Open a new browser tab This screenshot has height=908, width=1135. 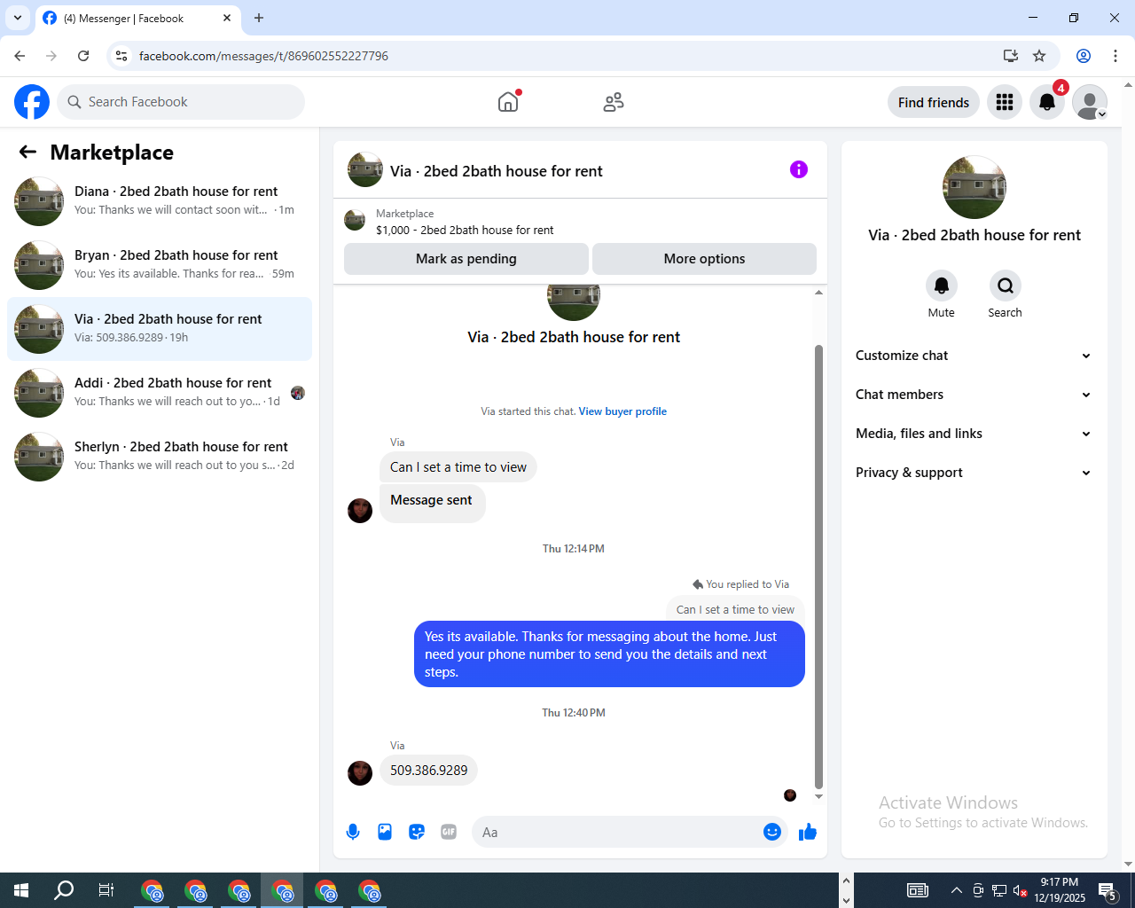259,18
